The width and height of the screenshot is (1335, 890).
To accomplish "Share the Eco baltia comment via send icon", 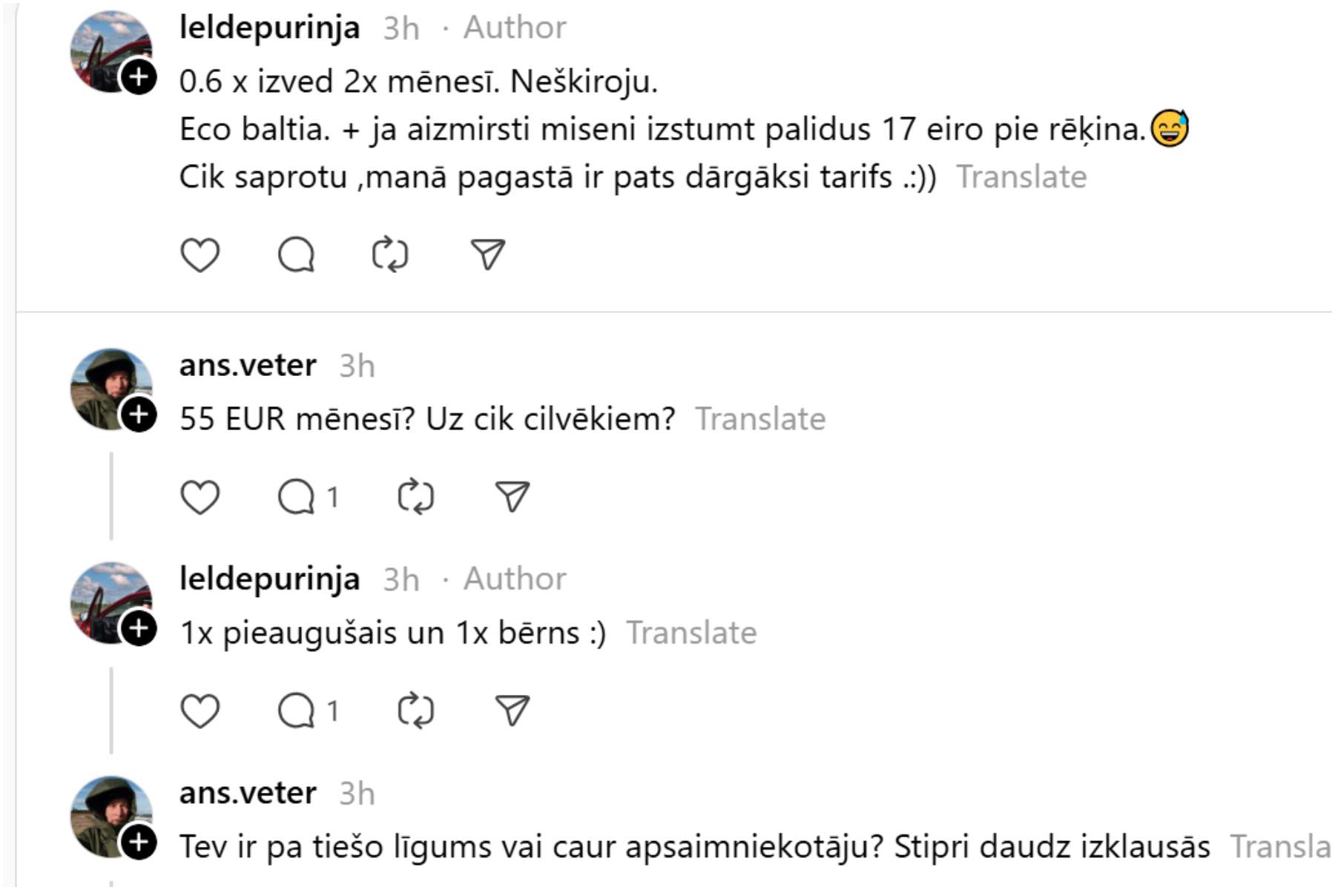I will (488, 255).
